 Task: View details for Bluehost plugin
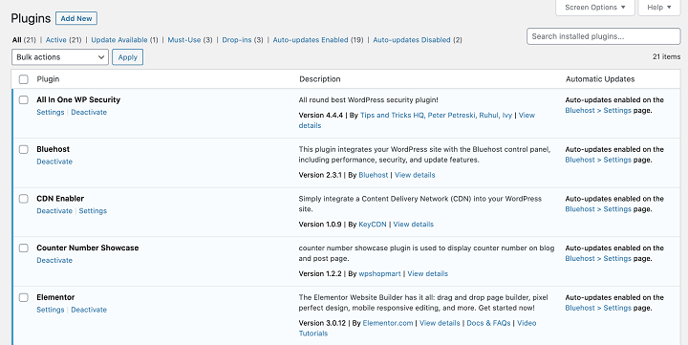(415, 175)
